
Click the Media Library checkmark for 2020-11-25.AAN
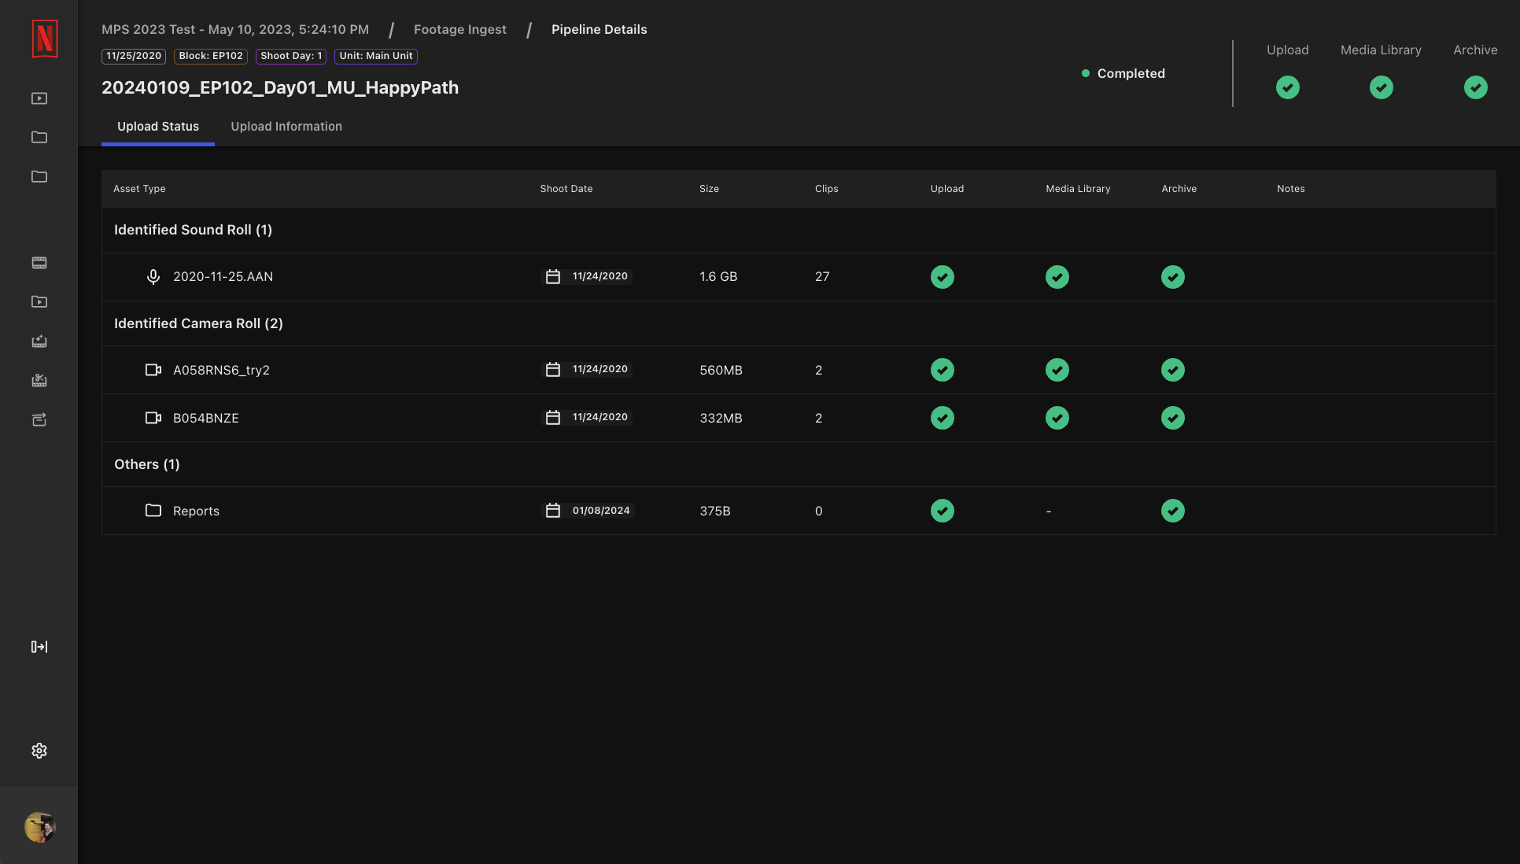(1057, 277)
